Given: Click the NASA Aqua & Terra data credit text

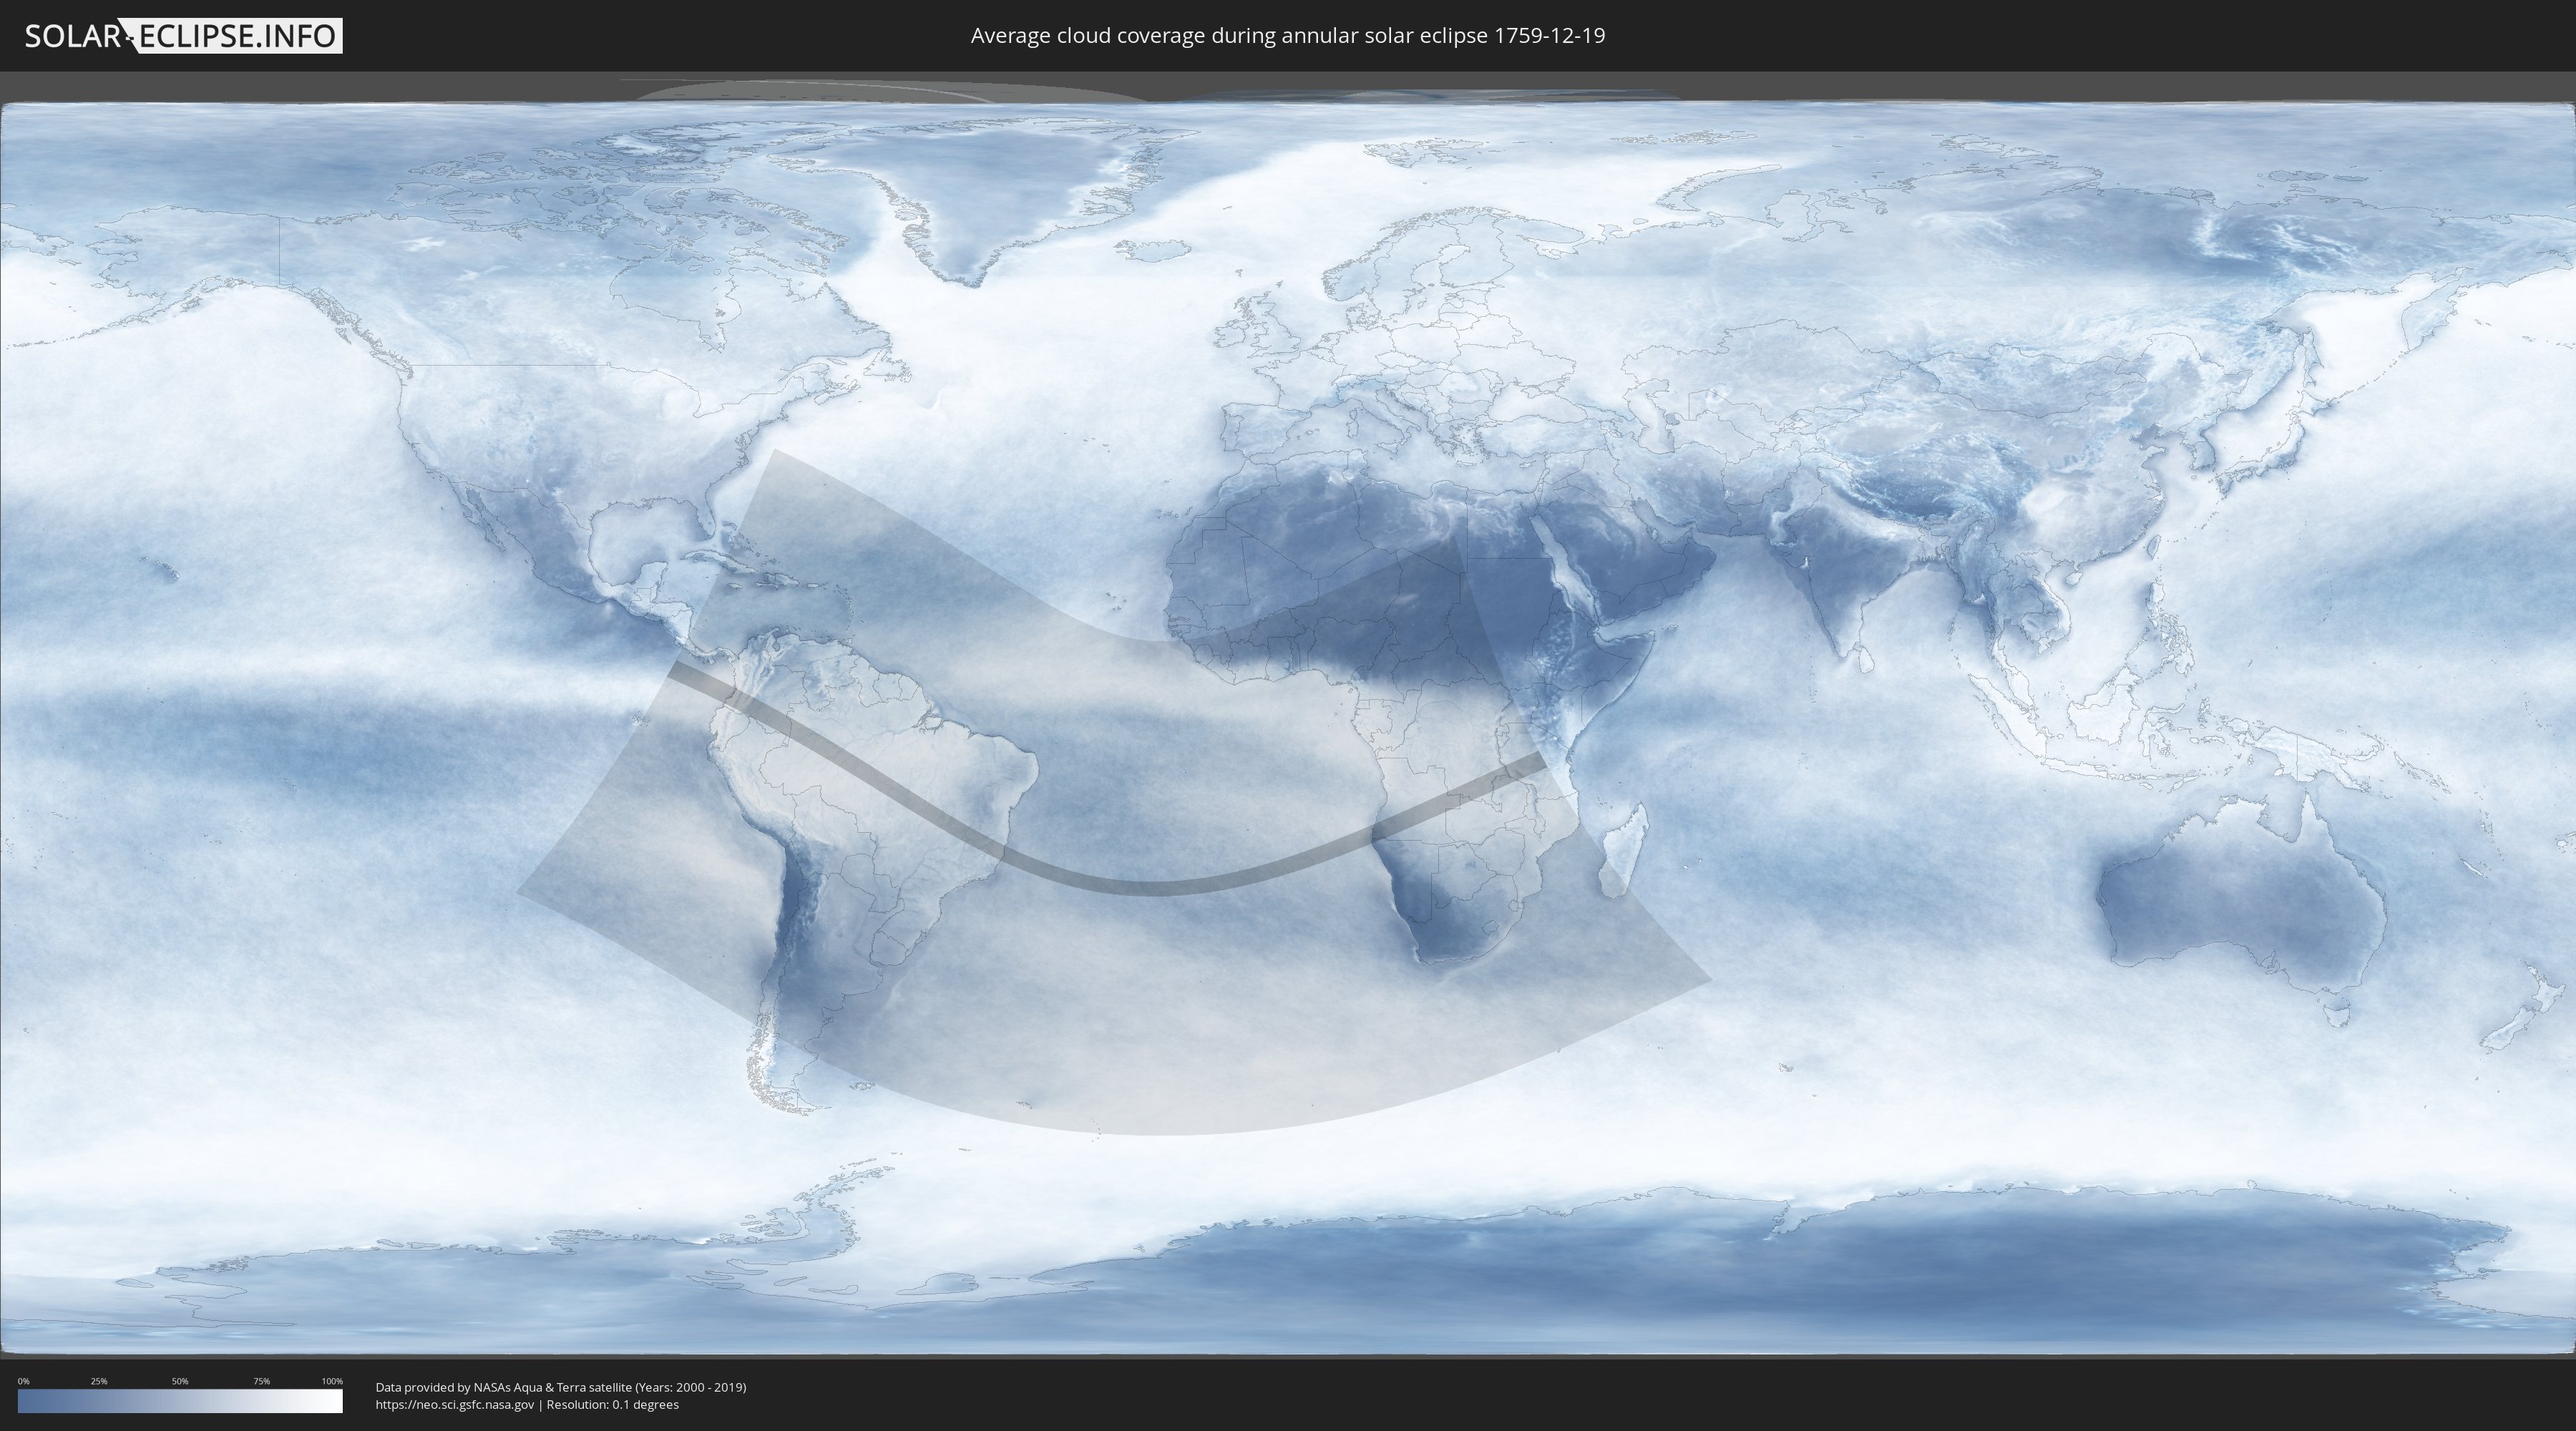Looking at the screenshot, I should 561,1387.
